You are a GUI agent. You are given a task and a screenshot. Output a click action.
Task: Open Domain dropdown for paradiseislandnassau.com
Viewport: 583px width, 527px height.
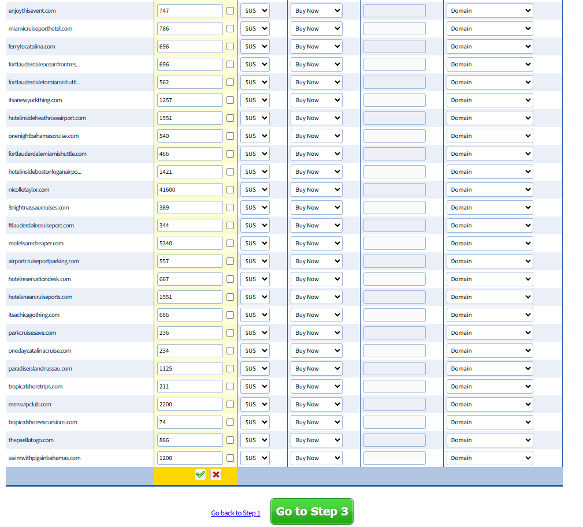tap(489, 369)
